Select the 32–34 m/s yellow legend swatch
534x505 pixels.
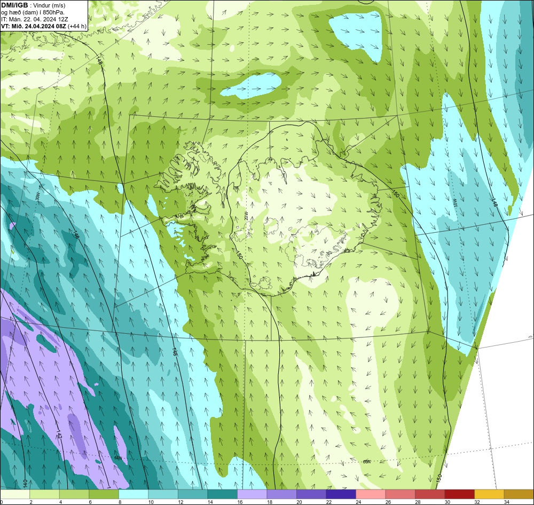click(489, 494)
